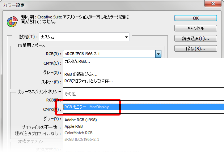This screenshot has width=224, height=152.
Task: Close the カラー設定 dialog window
Action: [x=213, y=4]
